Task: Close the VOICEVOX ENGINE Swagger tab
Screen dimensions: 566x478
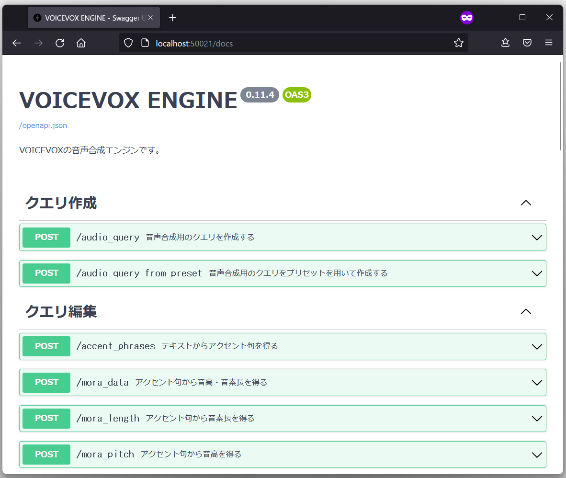Action: click(x=150, y=18)
